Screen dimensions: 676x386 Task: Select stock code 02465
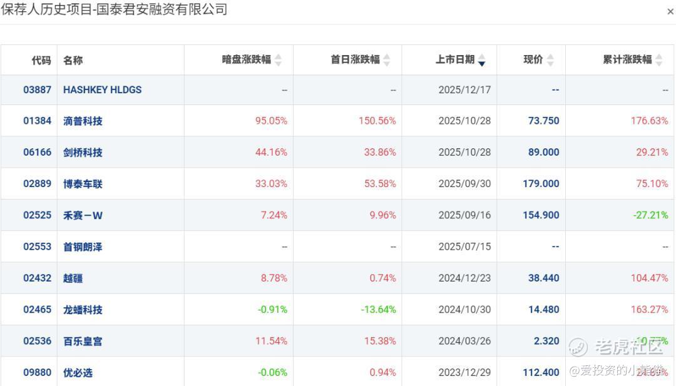tap(37, 309)
